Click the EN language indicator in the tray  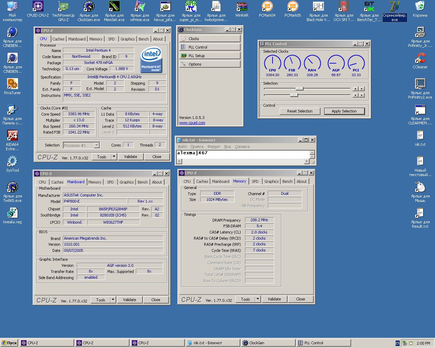click(398, 343)
